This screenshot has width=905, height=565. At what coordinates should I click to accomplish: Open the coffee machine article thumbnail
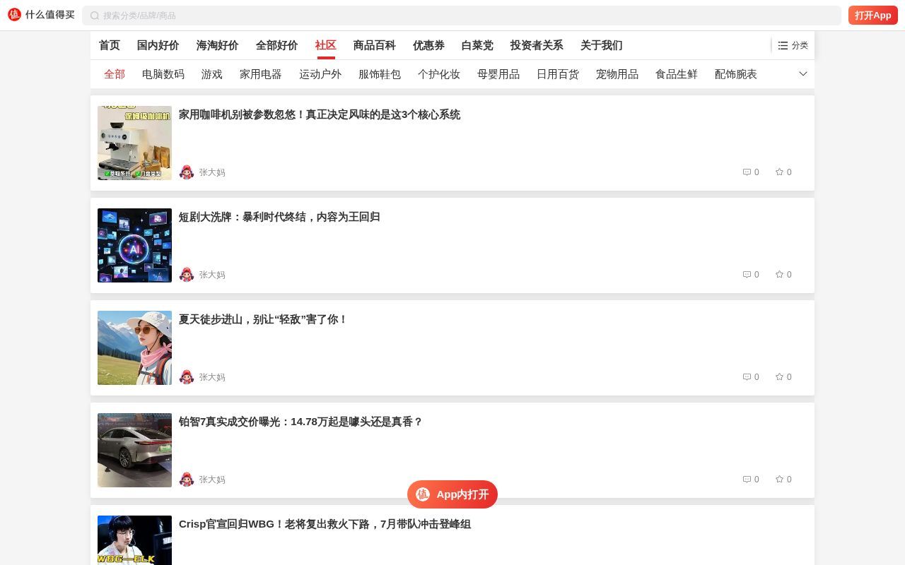click(x=134, y=143)
